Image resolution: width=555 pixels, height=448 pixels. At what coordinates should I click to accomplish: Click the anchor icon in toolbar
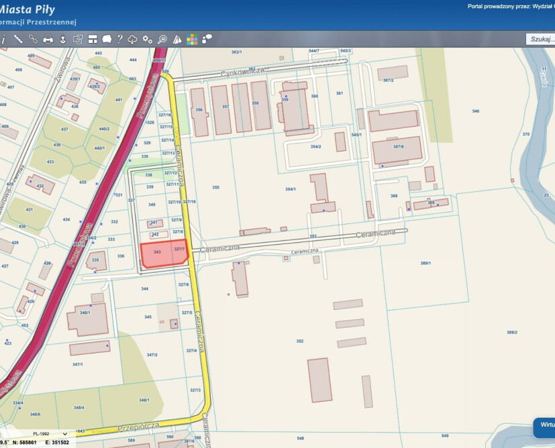[62, 39]
